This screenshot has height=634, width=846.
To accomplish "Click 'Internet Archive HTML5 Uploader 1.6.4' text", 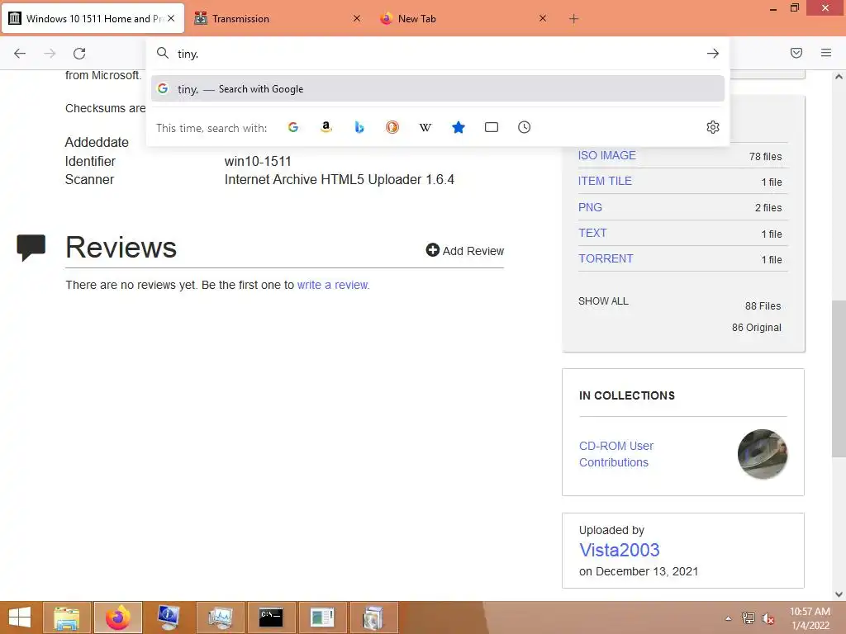I will [340, 179].
